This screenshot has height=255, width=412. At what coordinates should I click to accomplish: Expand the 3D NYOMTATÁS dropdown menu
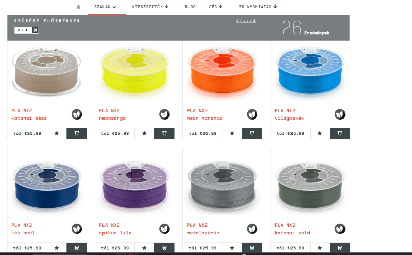point(258,7)
